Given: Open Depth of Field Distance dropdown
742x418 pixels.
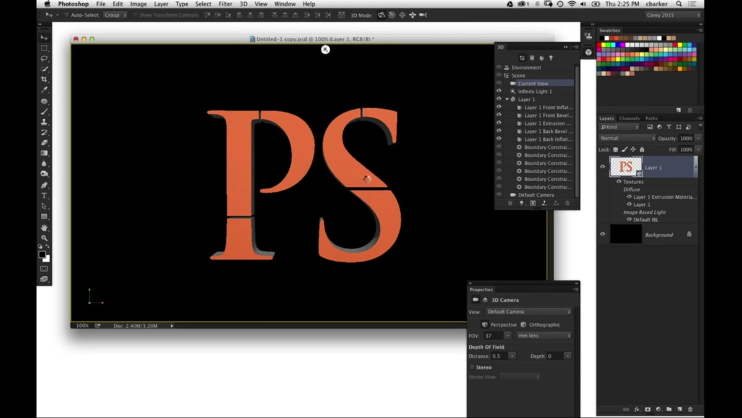Looking at the screenshot, I should (512, 356).
